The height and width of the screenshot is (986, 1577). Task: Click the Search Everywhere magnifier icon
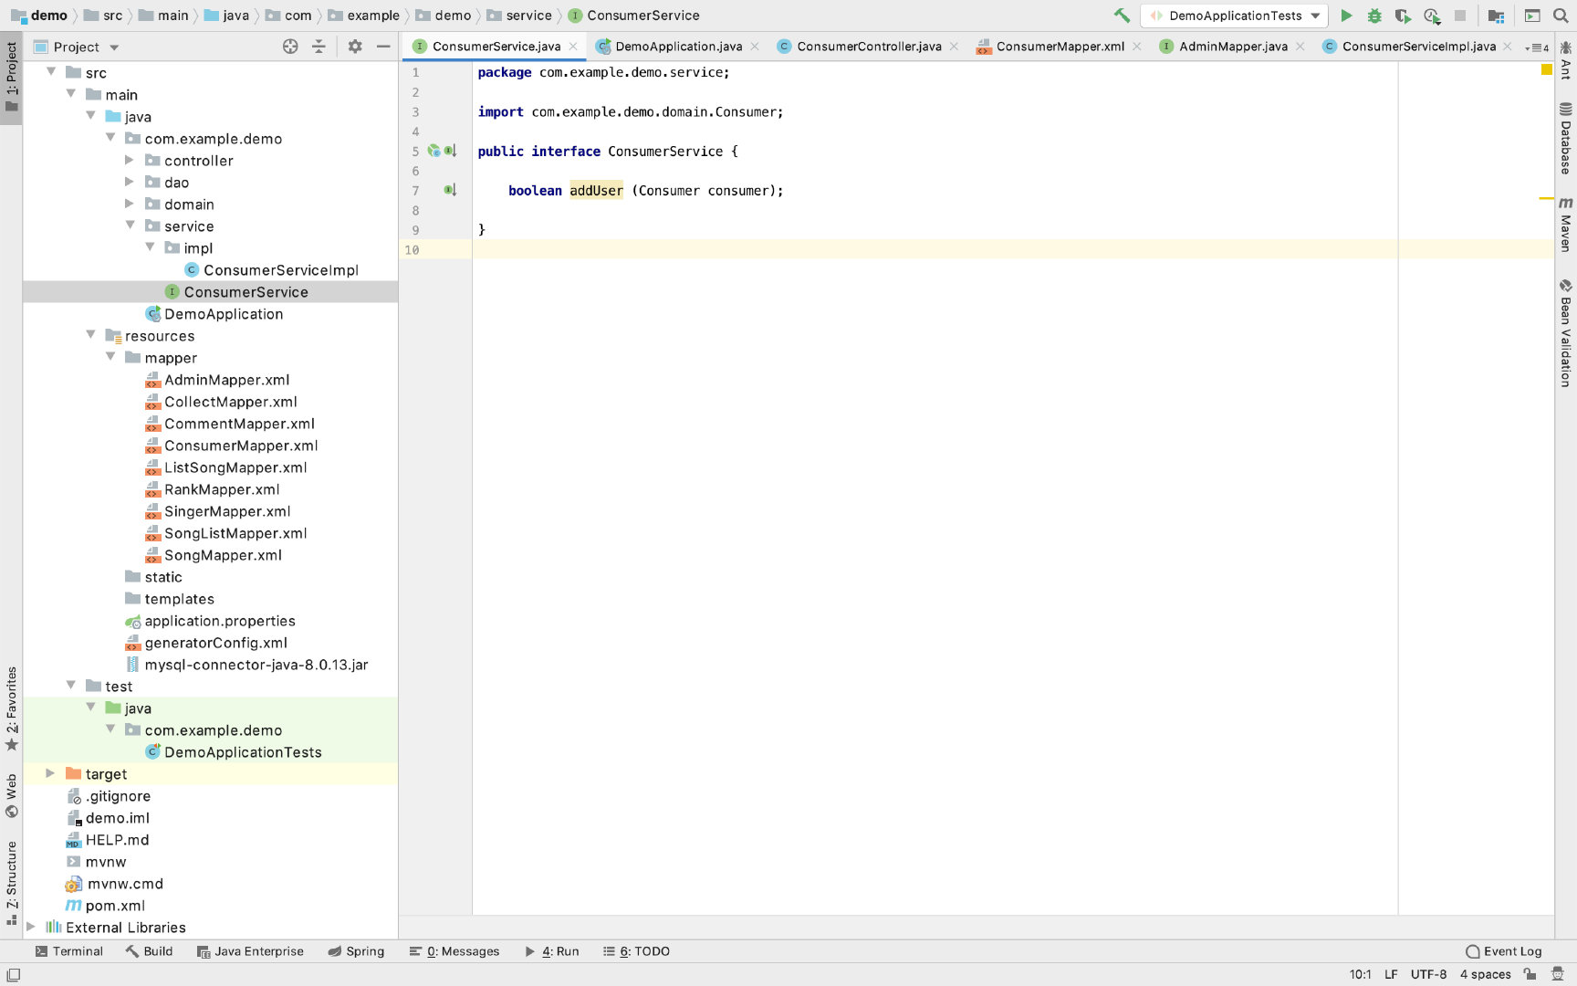(1560, 16)
